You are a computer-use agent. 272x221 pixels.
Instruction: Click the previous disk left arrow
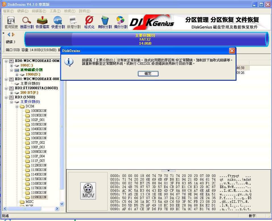pyautogui.click(x=9, y=35)
